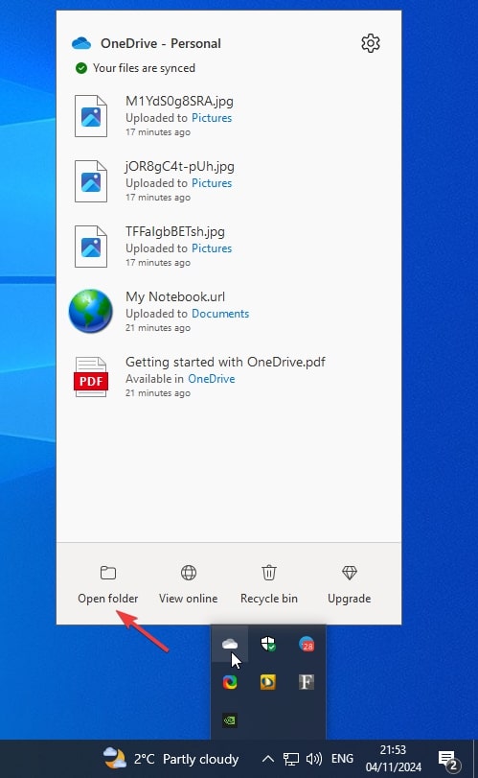This screenshot has width=478, height=778.
Task: Select Getting started with OneDrive.pdf name
Action: (225, 362)
